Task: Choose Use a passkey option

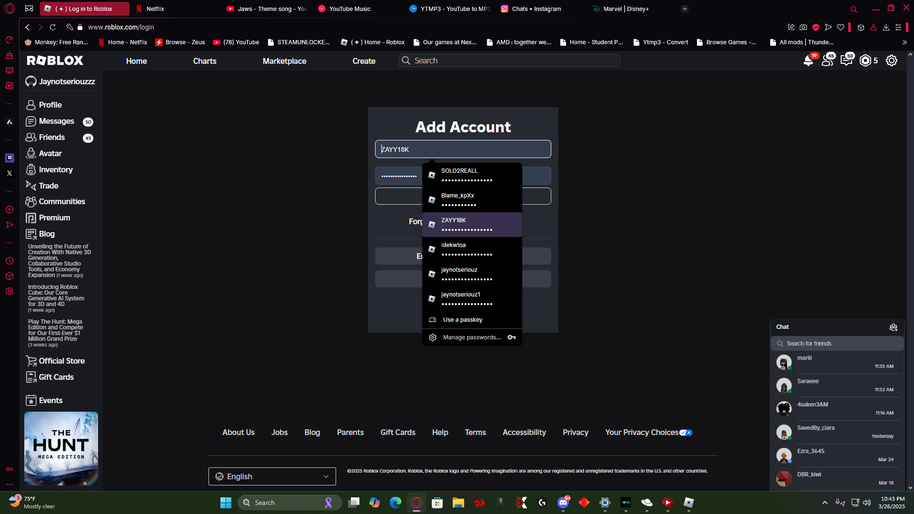Action: (462, 320)
